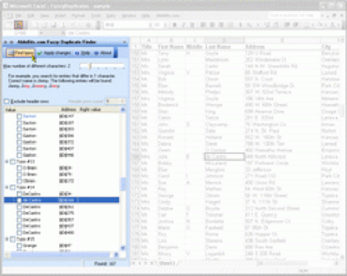
Task: Click the green checkmark Apply changes icon
Action: (40, 53)
